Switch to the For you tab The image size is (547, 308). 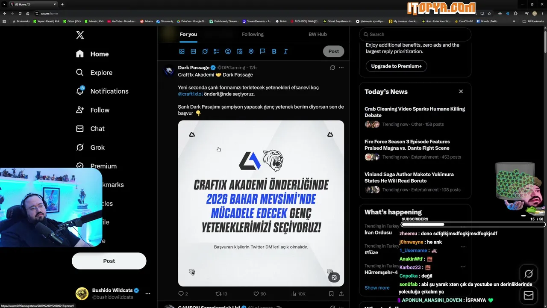pyautogui.click(x=188, y=34)
